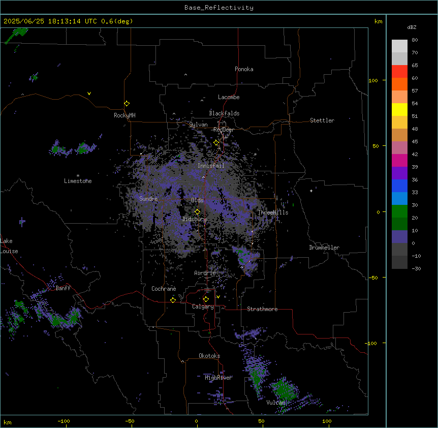This screenshot has width=438, height=428.
Task: Click the green echo cluster above Vulcan
Action: coord(285,389)
